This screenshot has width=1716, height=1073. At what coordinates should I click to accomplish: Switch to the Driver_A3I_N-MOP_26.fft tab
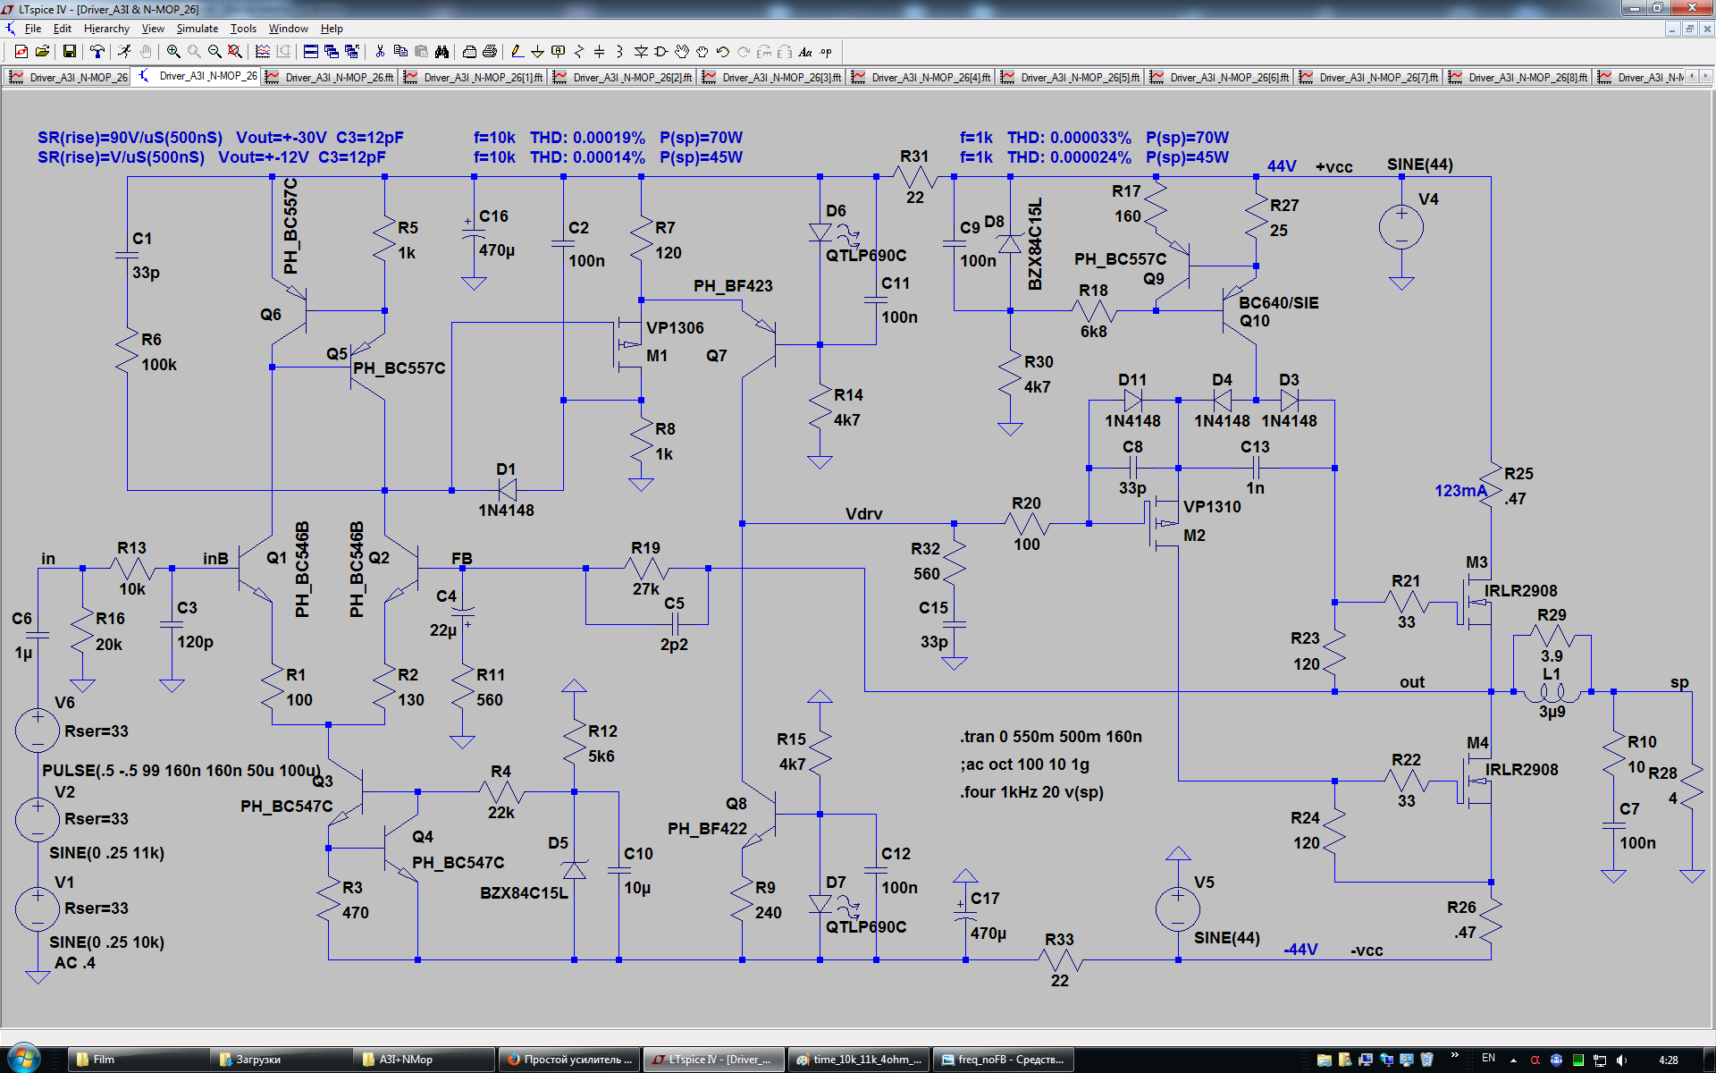click(x=331, y=77)
